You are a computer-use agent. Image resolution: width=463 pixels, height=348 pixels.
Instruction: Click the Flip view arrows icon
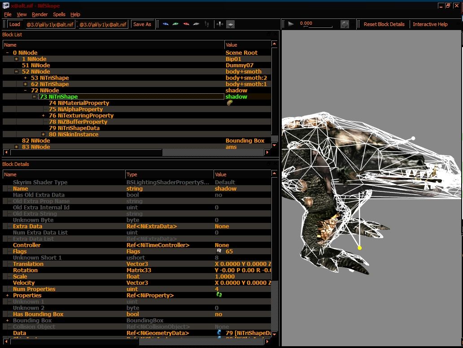point(219,24)
